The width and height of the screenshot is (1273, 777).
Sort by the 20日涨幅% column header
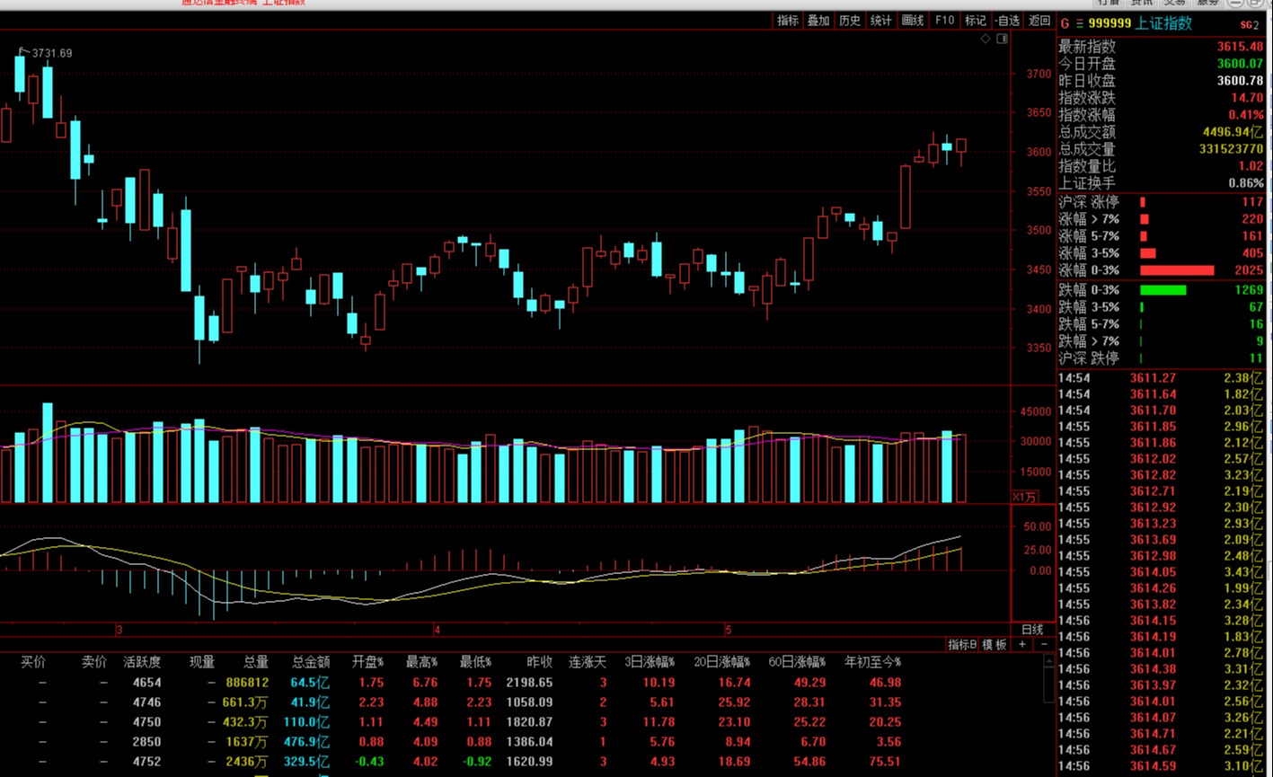722,662
